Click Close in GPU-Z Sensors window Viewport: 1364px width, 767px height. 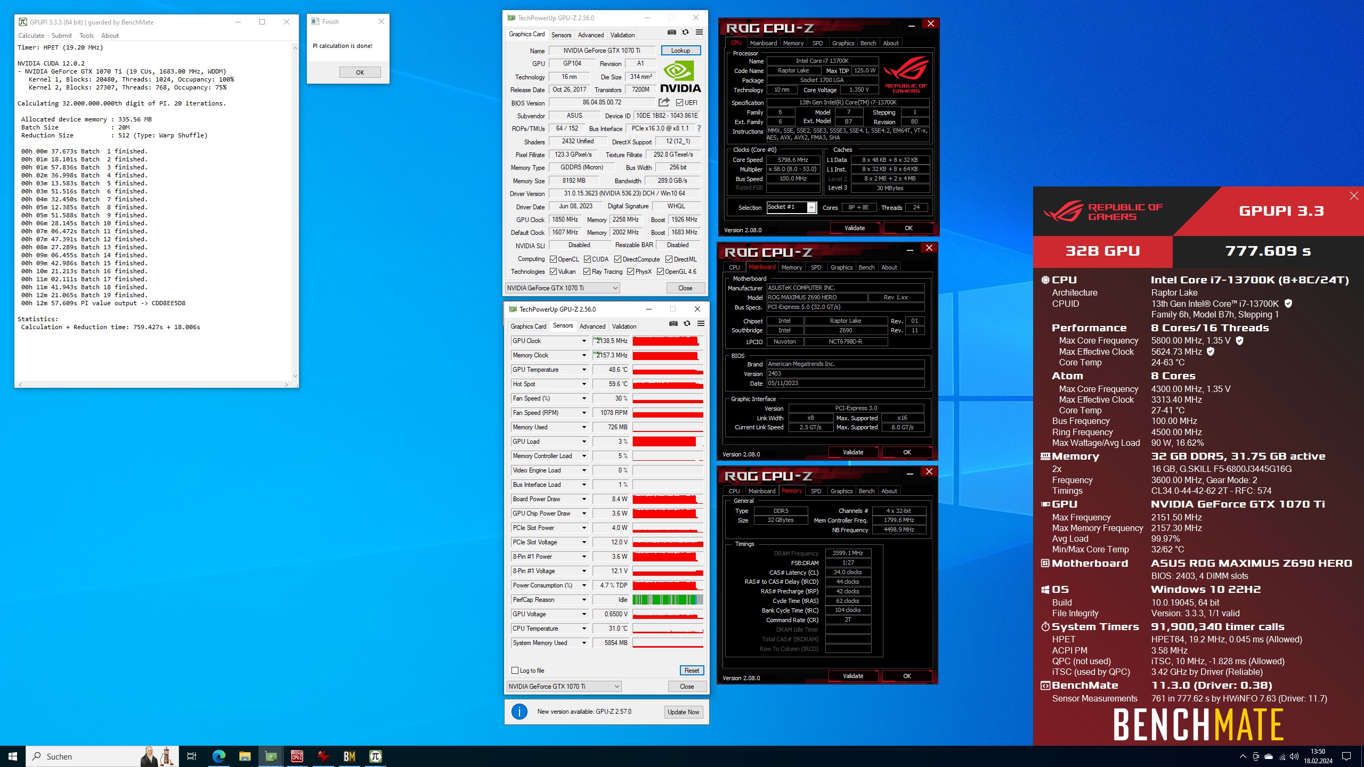(687, 687)
